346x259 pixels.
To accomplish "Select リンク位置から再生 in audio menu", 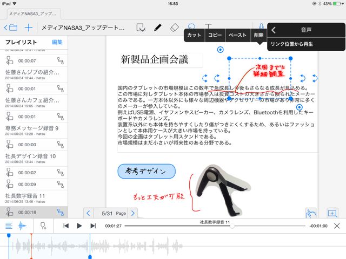I will coord(306,44).
